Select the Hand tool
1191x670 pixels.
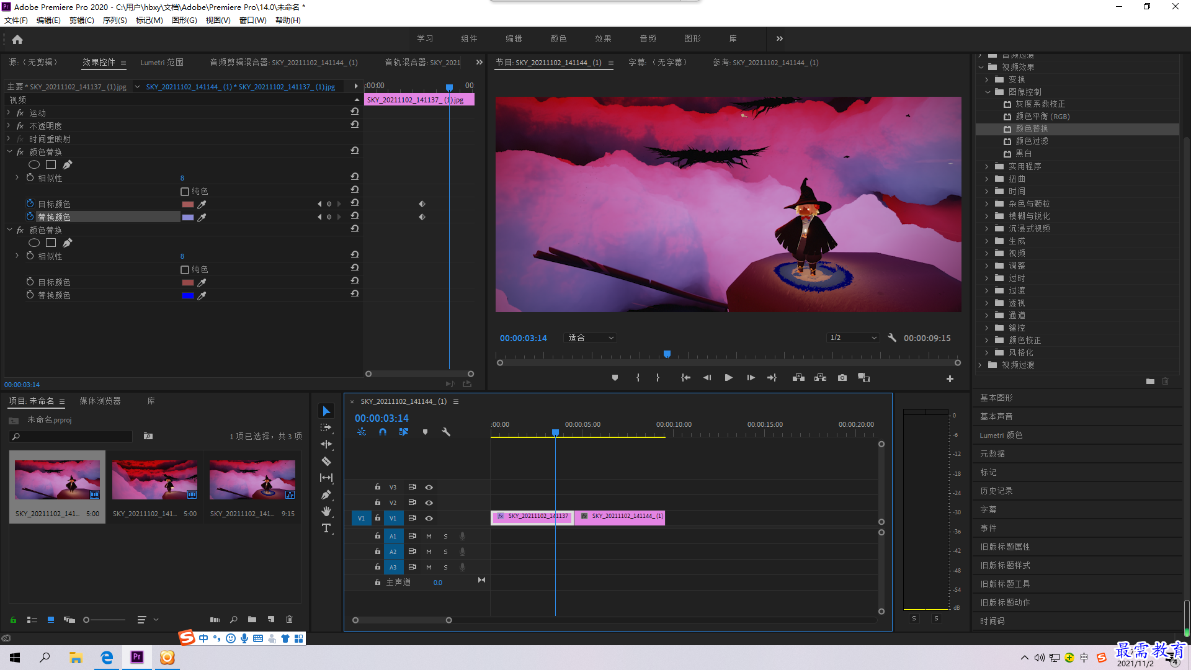click(326, 511)
